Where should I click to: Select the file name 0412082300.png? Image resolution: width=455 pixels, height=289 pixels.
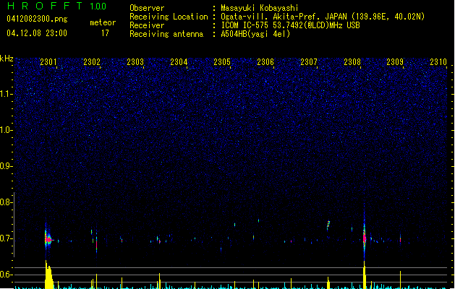pyautogui.click(x=37, y=19)
